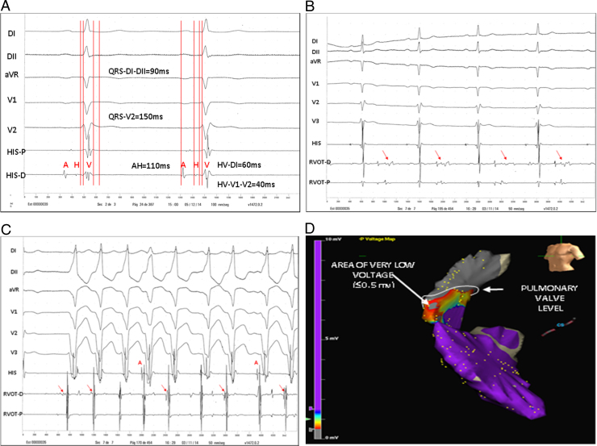The width and height of the screenshot is (597, 446).
Task: Click the V1 lead label in panel B
Action: point(315,84)
